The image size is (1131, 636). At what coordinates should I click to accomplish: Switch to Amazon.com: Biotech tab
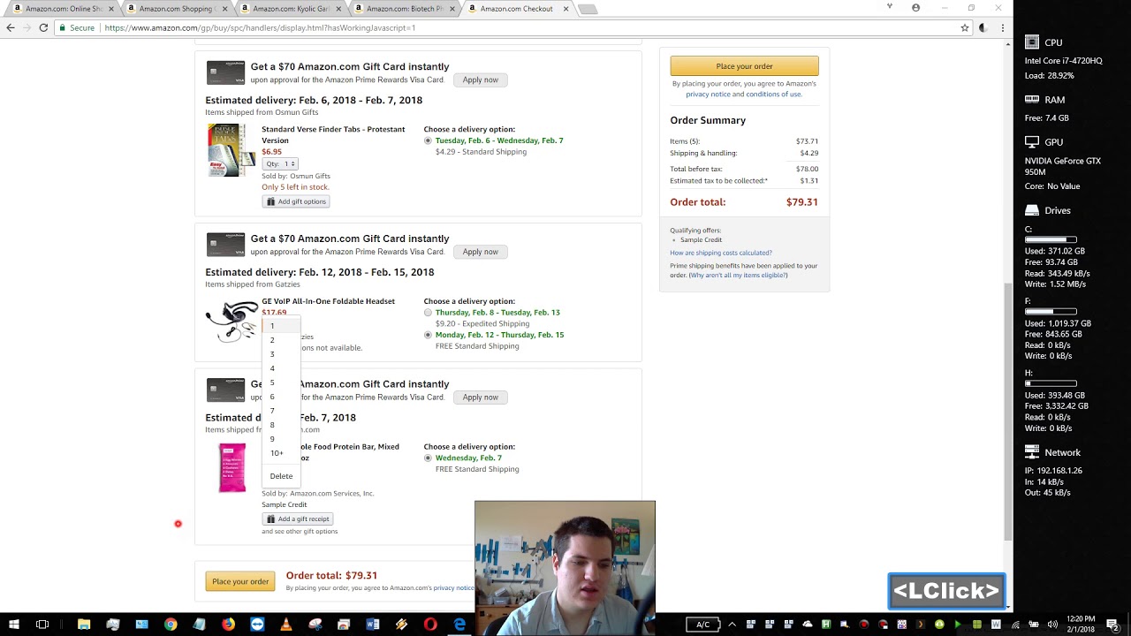pyautogui.click(x=404, y=9)
